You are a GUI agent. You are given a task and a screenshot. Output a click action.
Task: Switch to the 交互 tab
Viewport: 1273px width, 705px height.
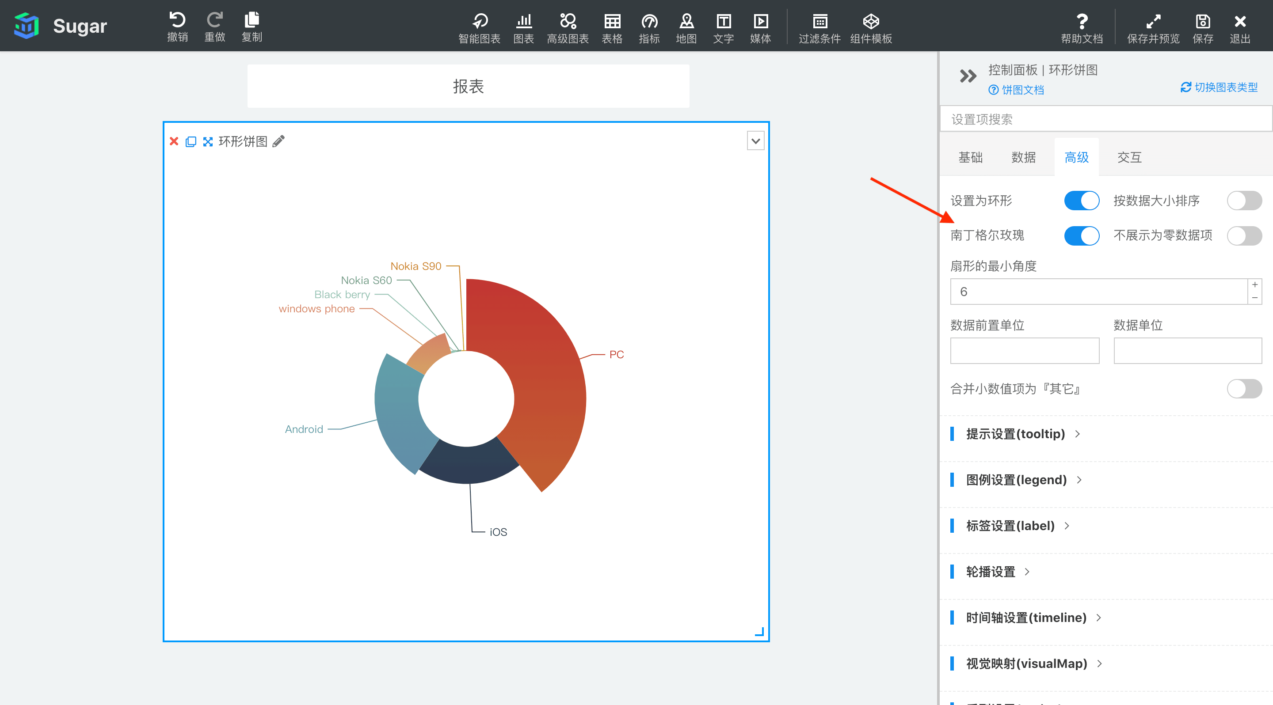click(1129, 158)
